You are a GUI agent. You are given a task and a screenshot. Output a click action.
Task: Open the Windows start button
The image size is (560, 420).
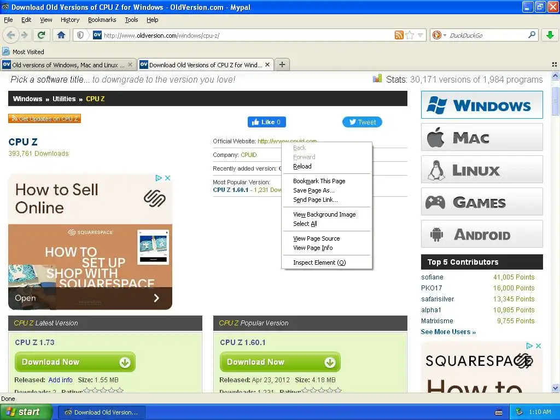pyautogui.click(x=25, y=412)
